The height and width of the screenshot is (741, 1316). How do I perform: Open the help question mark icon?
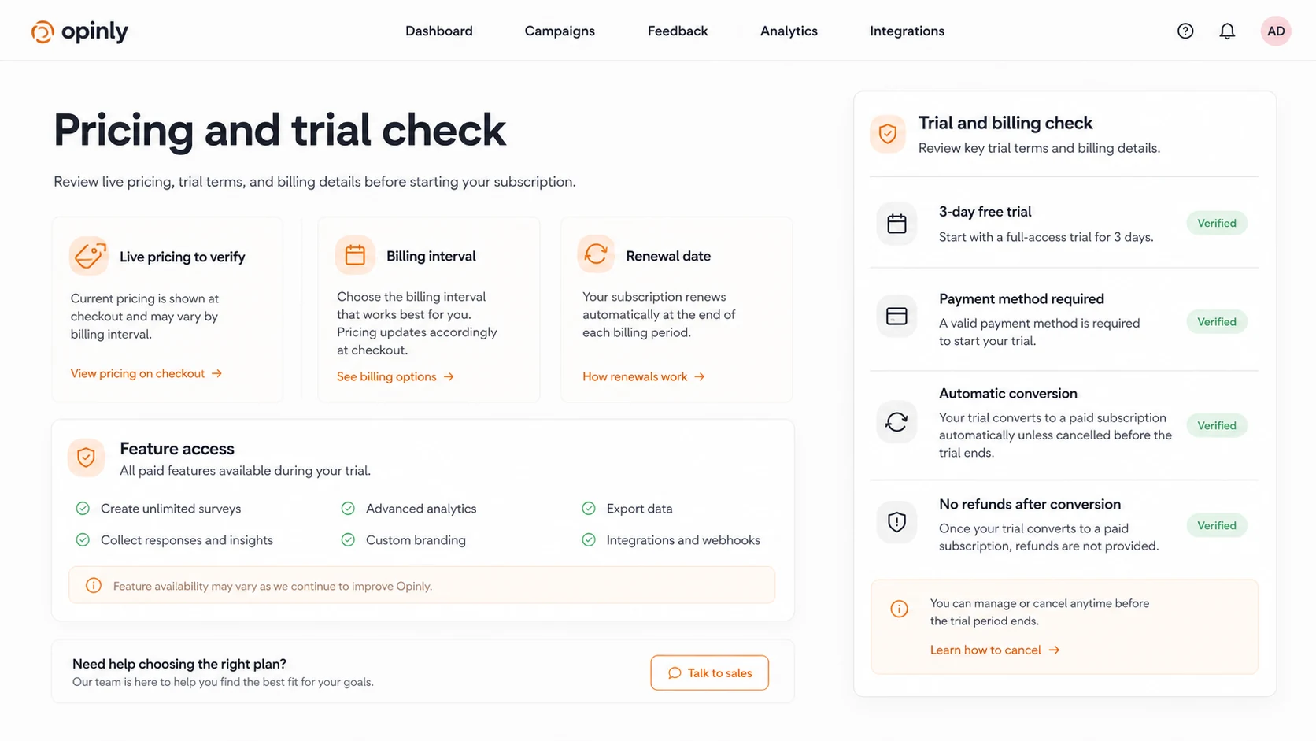tap(1185, 31)
